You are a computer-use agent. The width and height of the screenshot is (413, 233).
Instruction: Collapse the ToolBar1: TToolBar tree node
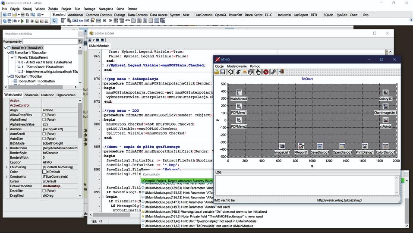pyautogui.click(x=9, y=76)
